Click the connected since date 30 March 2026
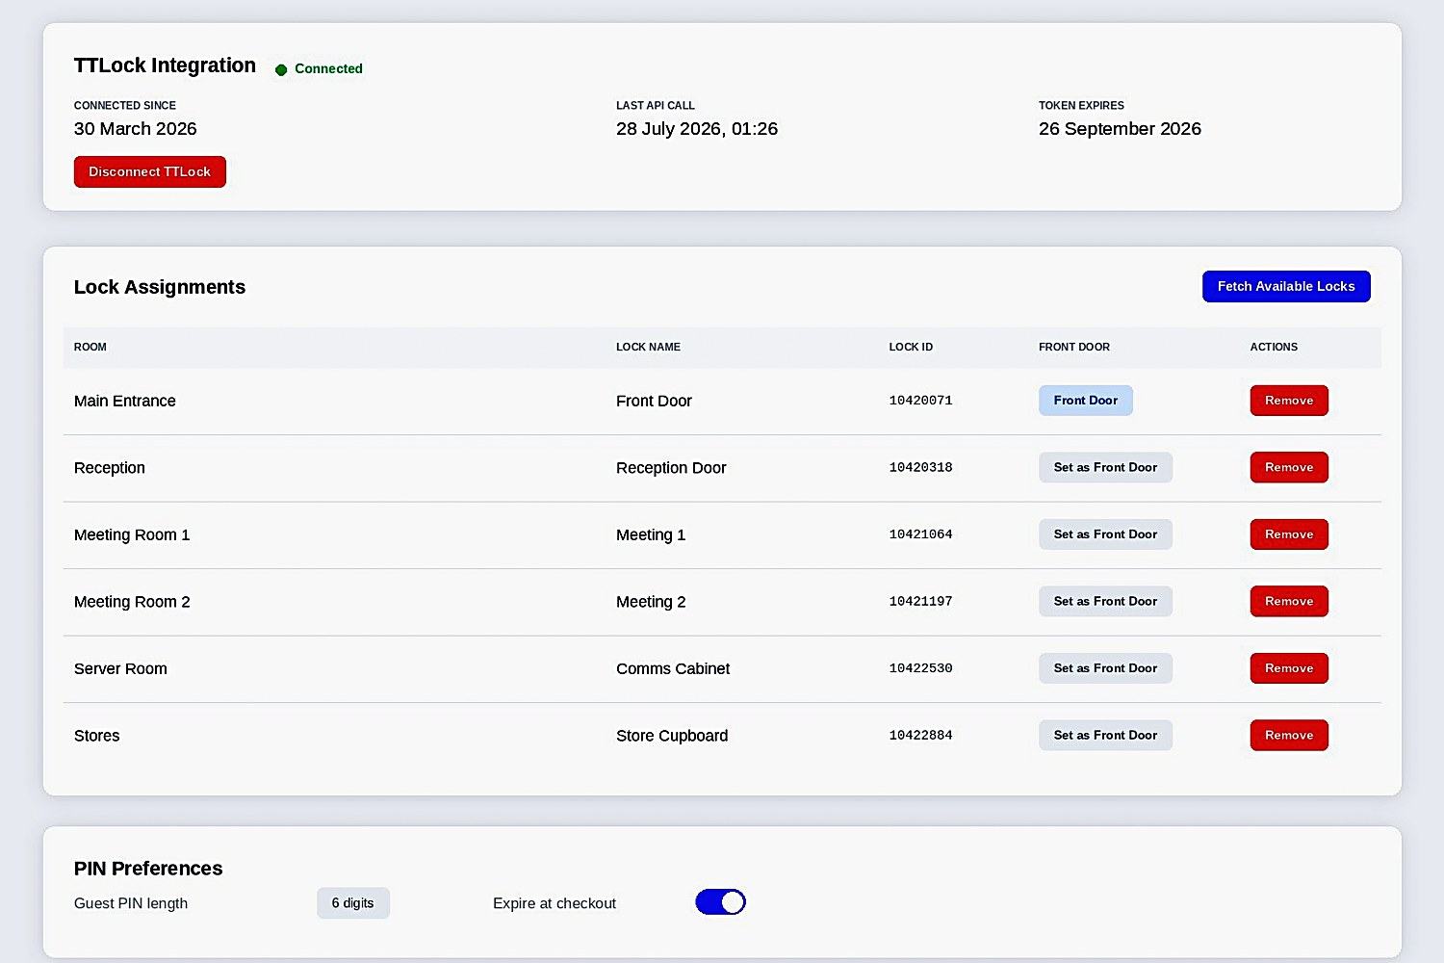1444x963 pixels. pos(136,129)
